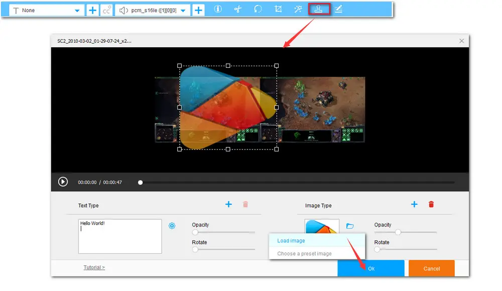Viewport: 502px width, 291px height.
Task: Select the Trim scissors tool
Action: click(237, 10)
